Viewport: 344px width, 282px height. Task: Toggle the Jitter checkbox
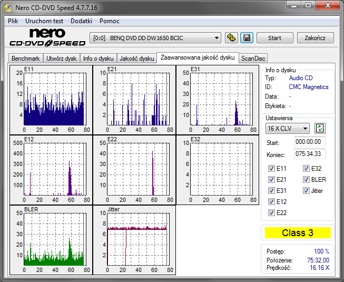pyautogui.click(x=306, y=190)
